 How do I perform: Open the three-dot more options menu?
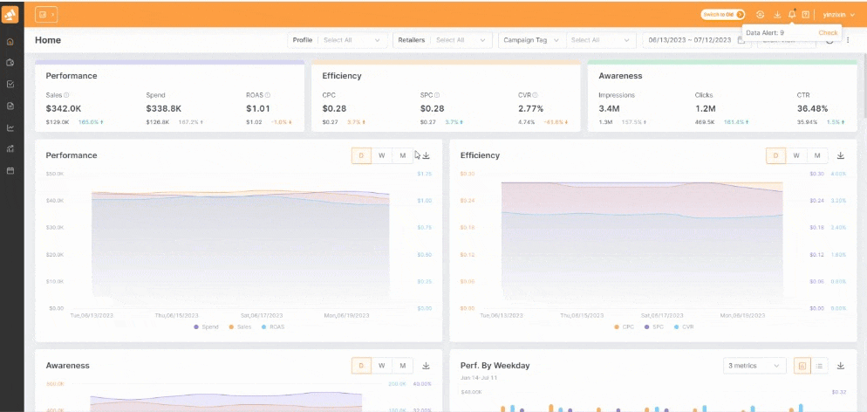848,40
